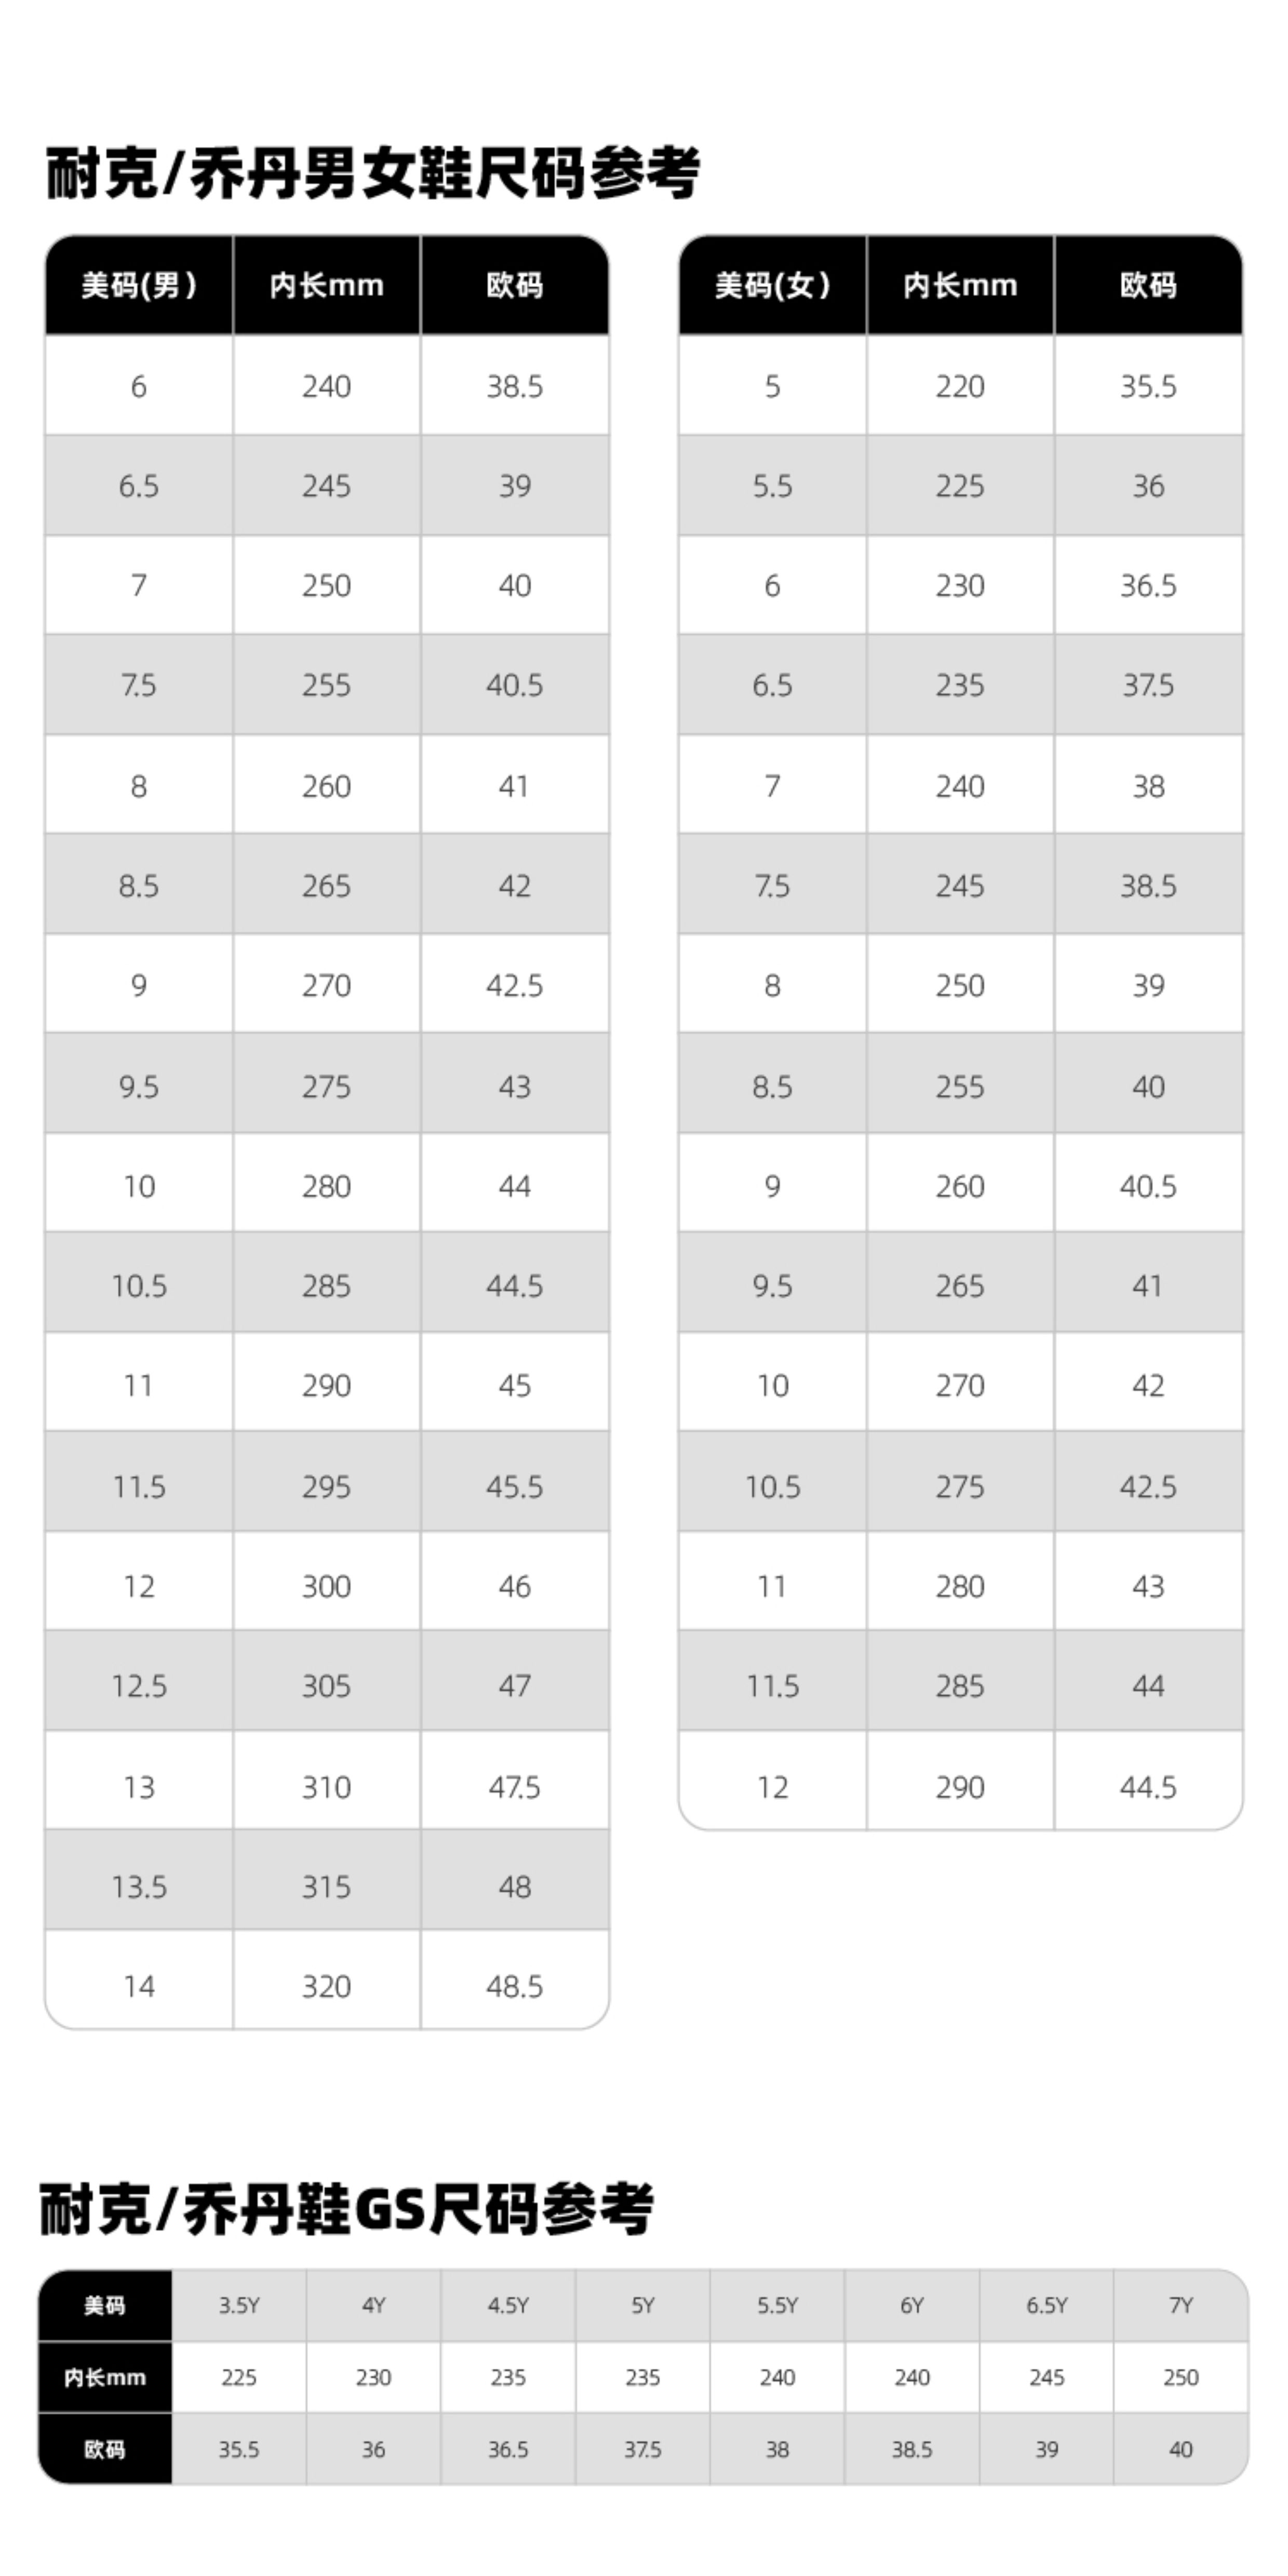
Task: Select the 48.5 EU size cell
Action: 514,1986
